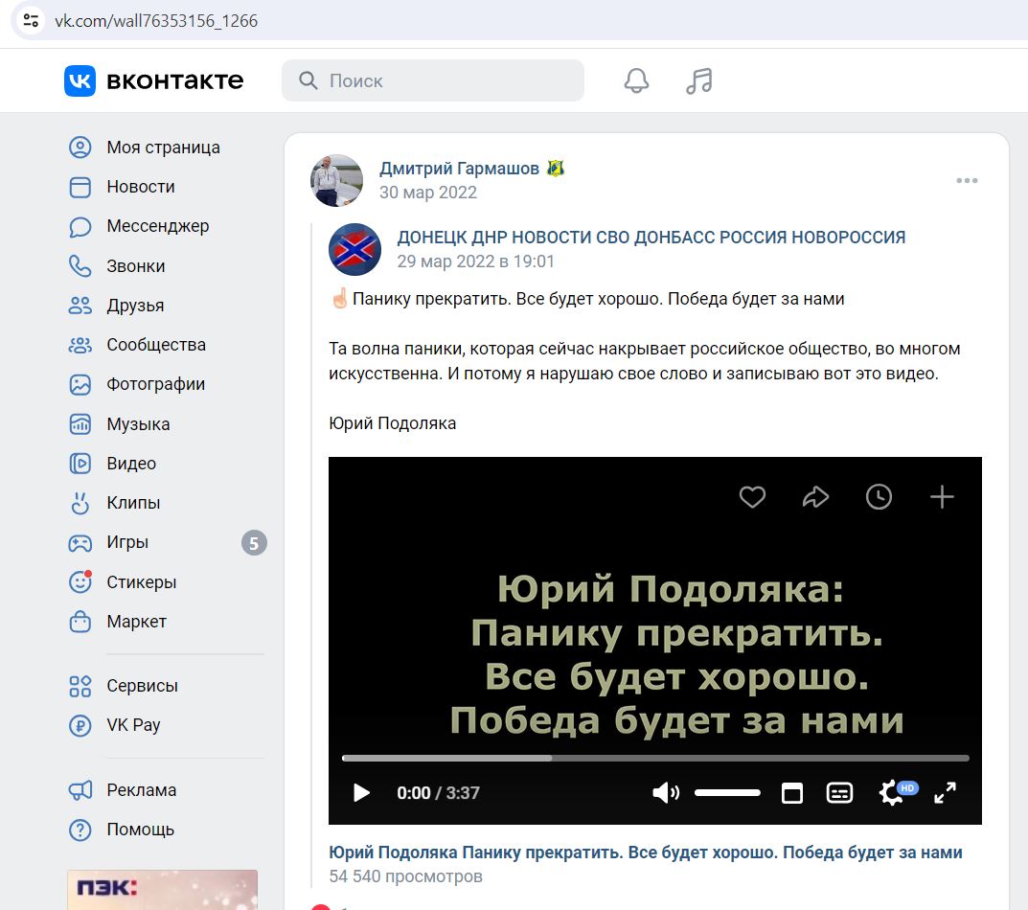Screen dimensions: 1028x910
Task: Open Дмитрий Гармашов avatar photo
Action: pos(336,180)
